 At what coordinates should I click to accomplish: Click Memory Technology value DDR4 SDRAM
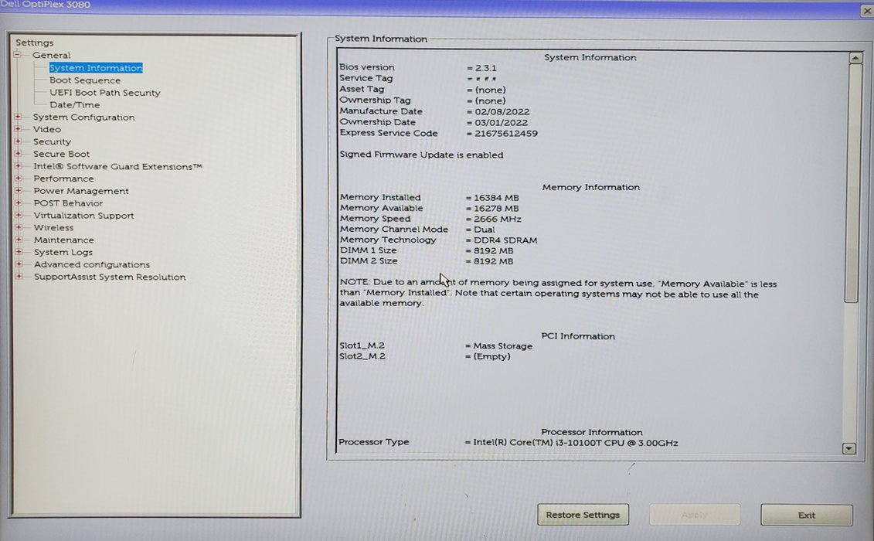[505, 240]
